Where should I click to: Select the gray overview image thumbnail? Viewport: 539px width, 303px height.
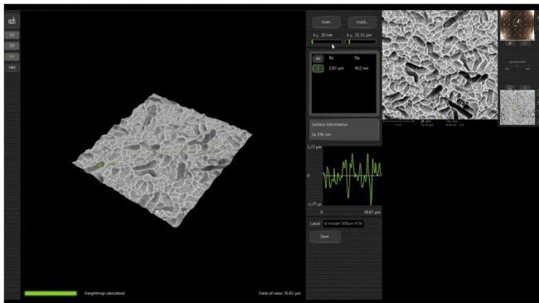coord(517,108)
